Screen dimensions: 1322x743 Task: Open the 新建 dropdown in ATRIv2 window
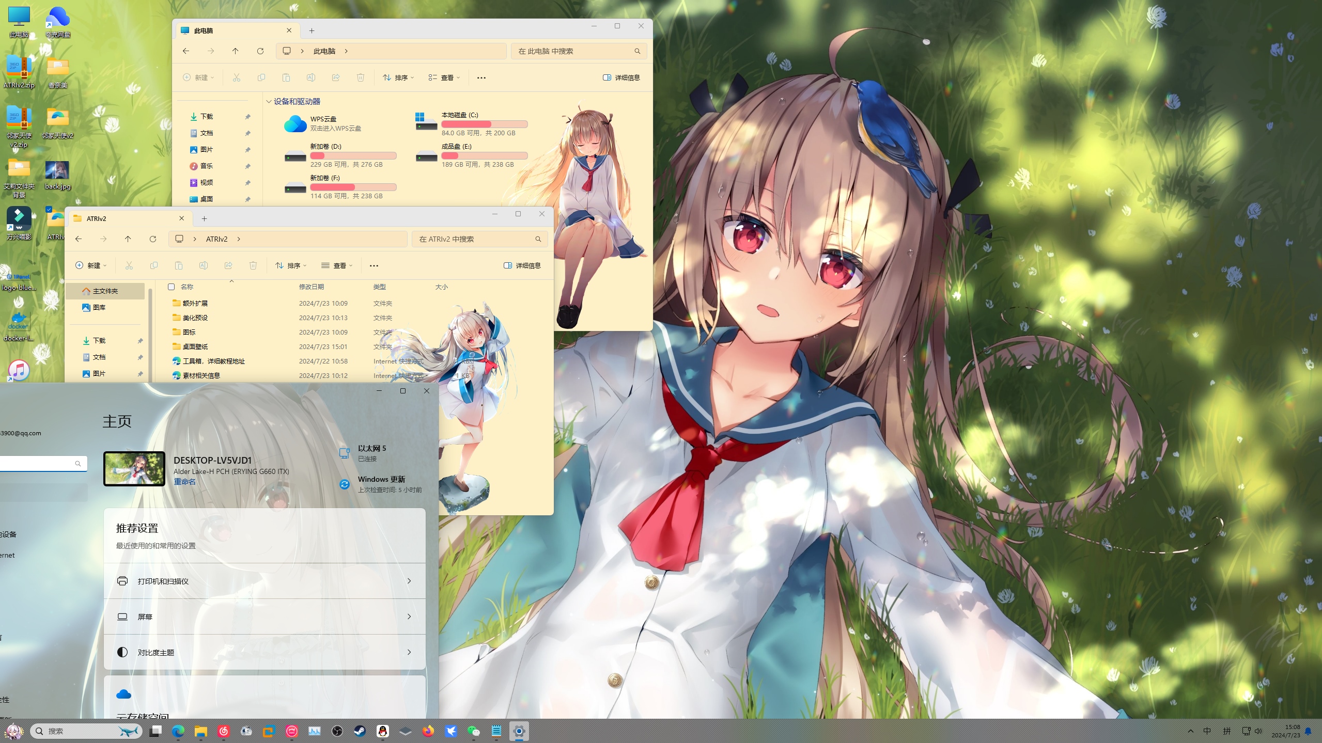91,266
